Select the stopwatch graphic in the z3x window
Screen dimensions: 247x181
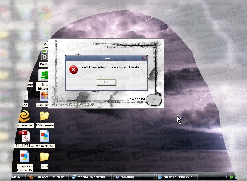pos(154,100)
